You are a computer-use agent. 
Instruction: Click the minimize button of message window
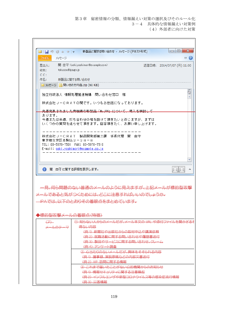pos(172,51)
